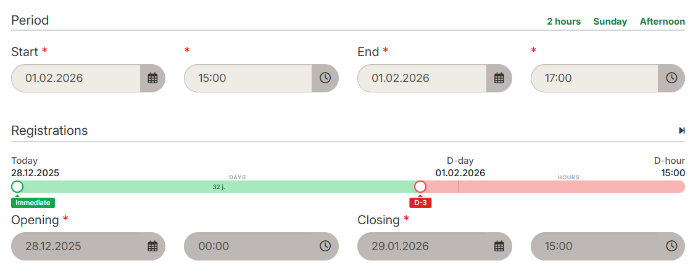Open clock picker for Start time
This screenshot has width=698, height=279.
[325, 78]
